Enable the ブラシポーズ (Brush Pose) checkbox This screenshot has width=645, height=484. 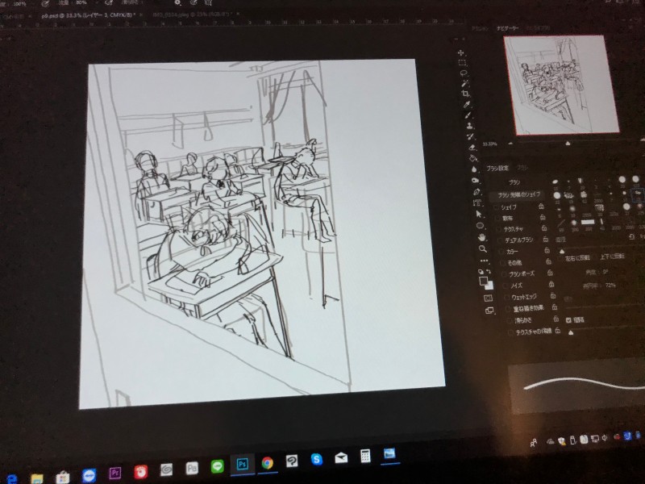tap(505, 274)
